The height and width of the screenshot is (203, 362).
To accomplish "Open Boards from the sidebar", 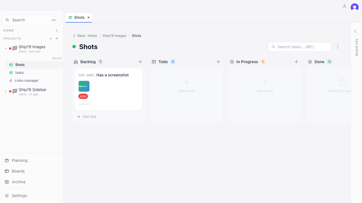I will click(32, 171).
